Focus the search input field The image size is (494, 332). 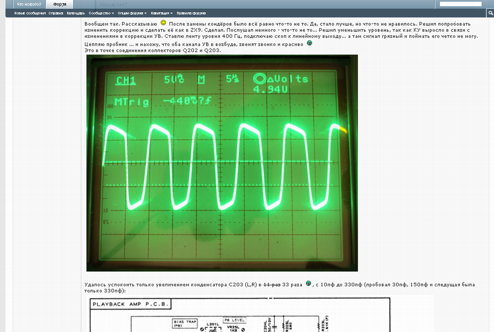point(460,4)
